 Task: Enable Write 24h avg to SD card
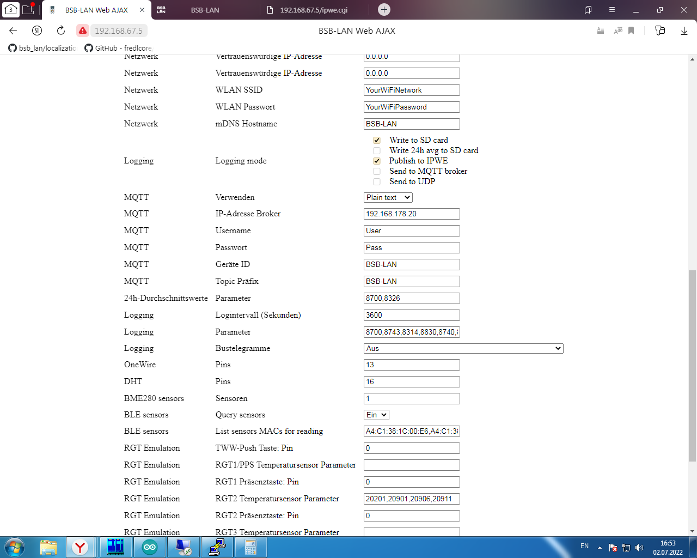coord(377,150)
